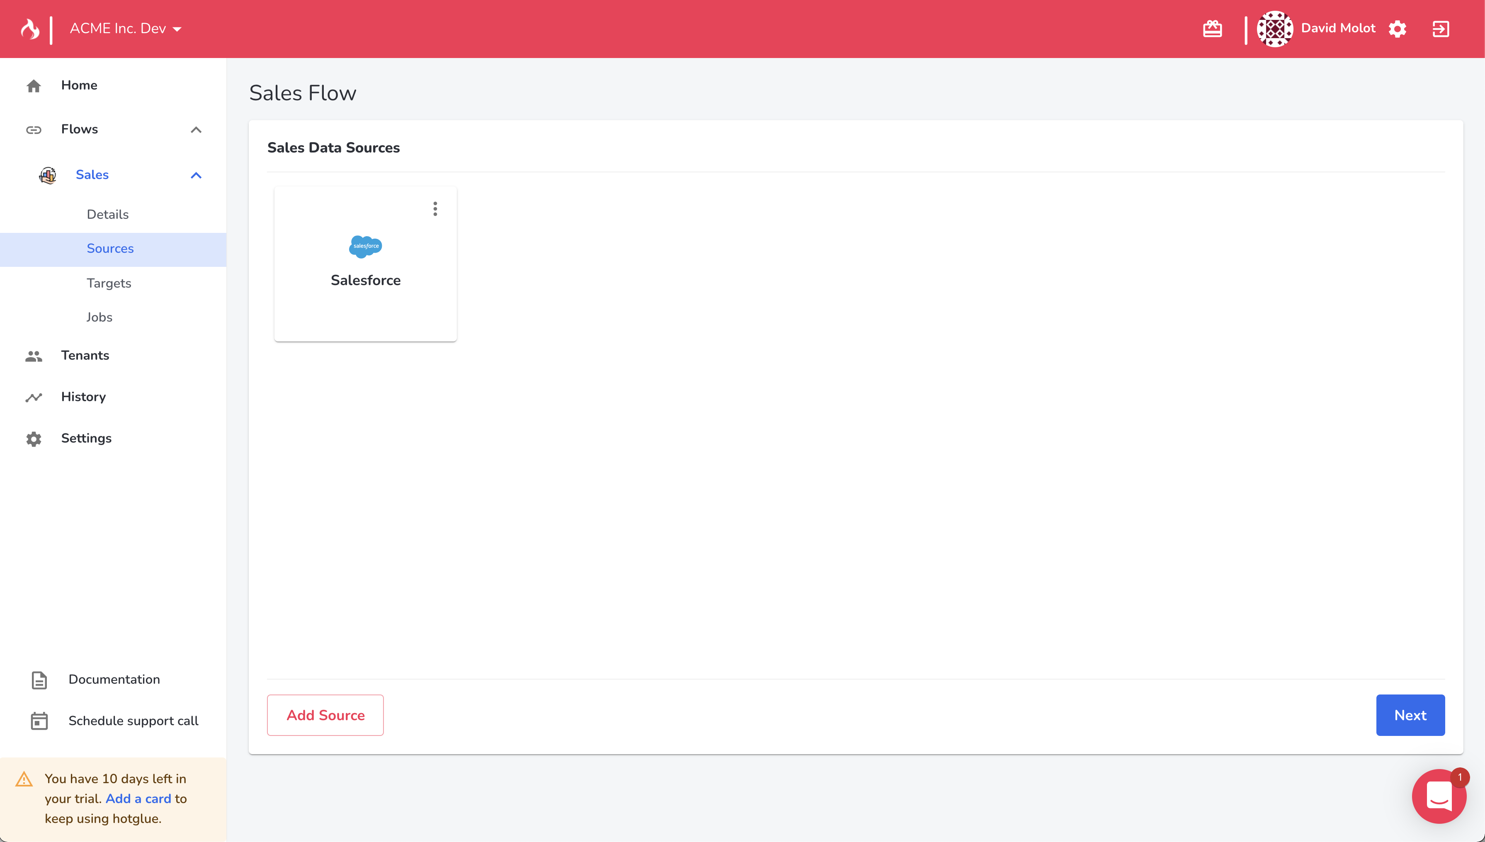This screenshot has height=842, width=1485.
Task: Click the Settings gear icon in sidebar
Action: coord(34,439)
